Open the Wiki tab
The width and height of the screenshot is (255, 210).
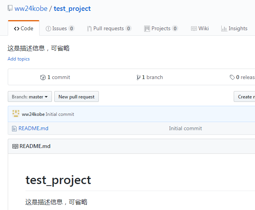200,28
